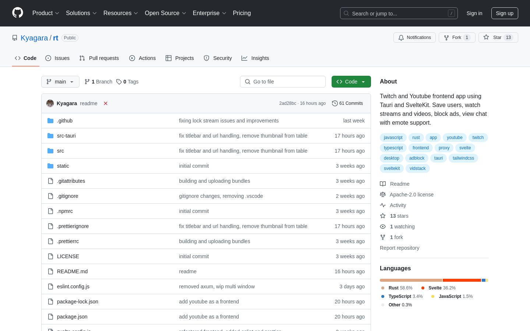Focus the Search or jump to field
Viewport: 530px width, 331px height.
tap(399, 13)
